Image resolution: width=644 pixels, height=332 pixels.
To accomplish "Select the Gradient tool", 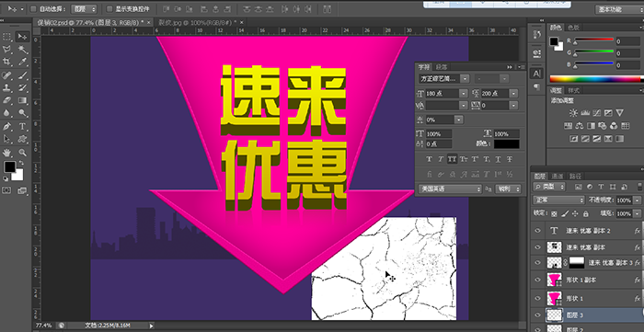I will pos(22,100).
